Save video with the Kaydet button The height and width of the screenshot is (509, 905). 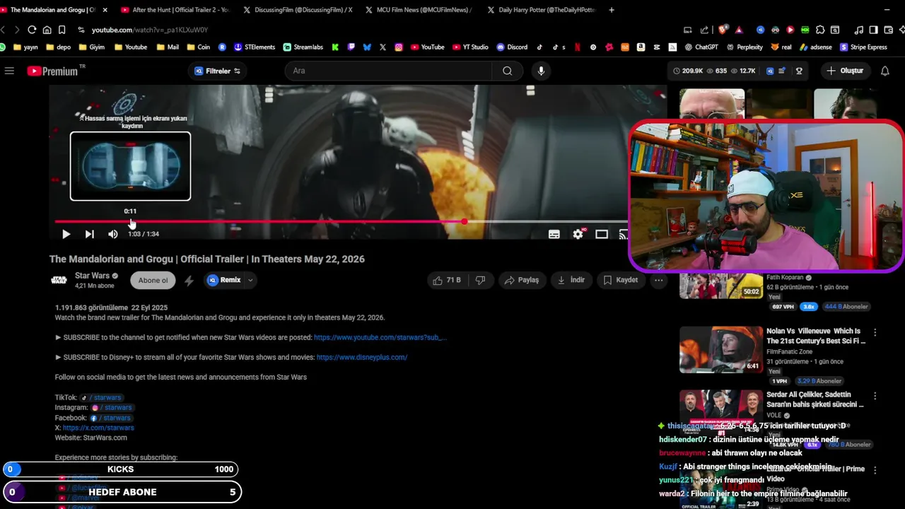[x=621, y=280]
